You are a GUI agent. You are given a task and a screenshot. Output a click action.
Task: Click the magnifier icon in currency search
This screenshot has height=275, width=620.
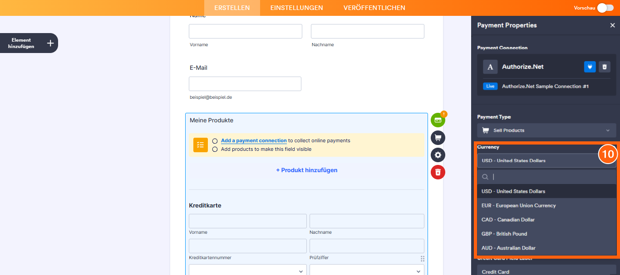click(x=485, y=177)
